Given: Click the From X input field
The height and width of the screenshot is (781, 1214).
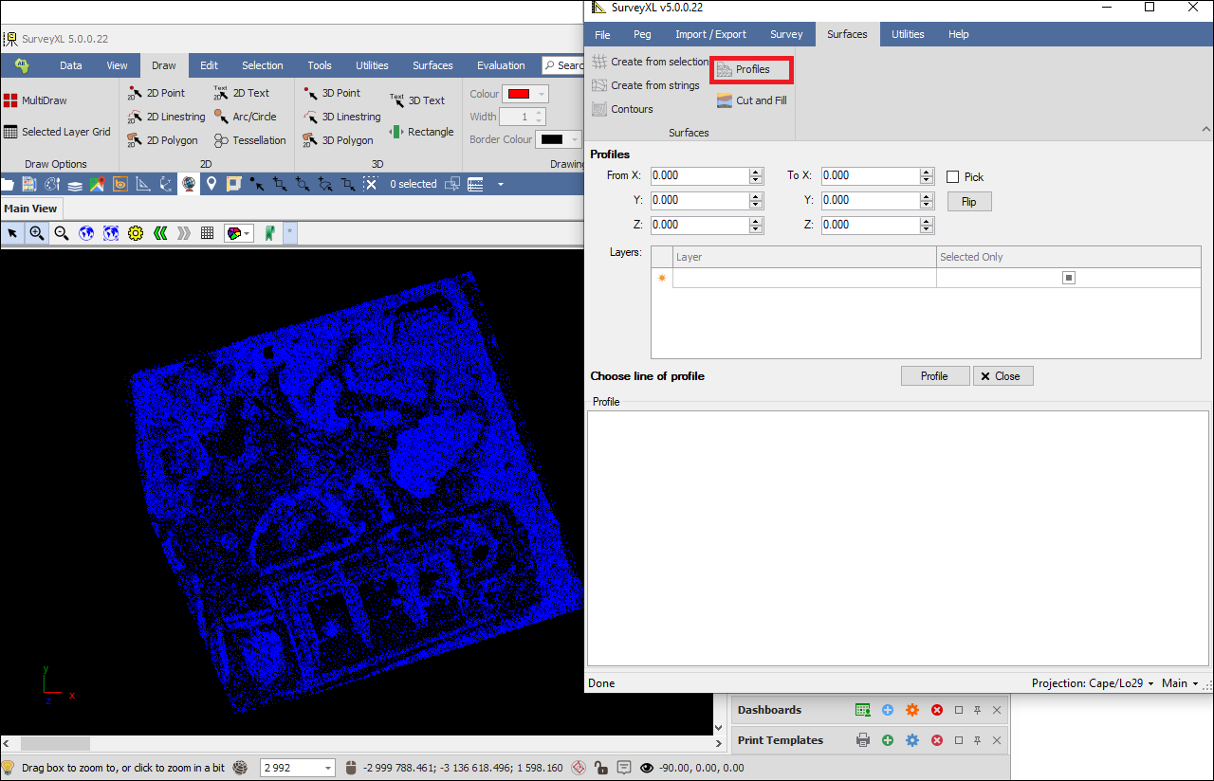Looking at the screenshot, I should pos(699,175).
